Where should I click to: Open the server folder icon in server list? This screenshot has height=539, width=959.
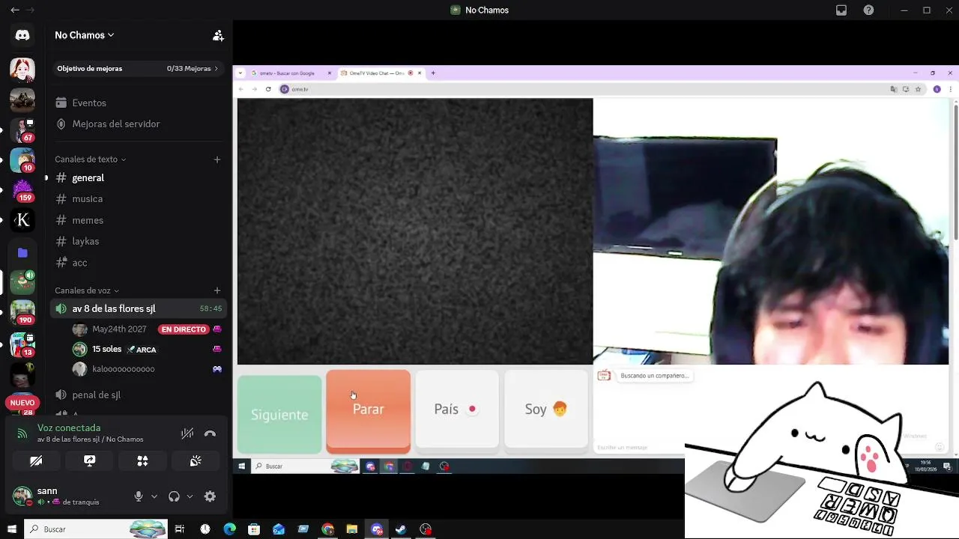click(22, 253)
